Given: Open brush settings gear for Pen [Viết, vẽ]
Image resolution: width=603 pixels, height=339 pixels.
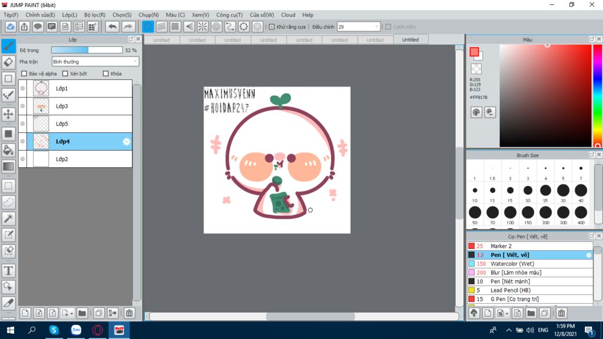Looking at the screenshot, I should pos(588,255).
